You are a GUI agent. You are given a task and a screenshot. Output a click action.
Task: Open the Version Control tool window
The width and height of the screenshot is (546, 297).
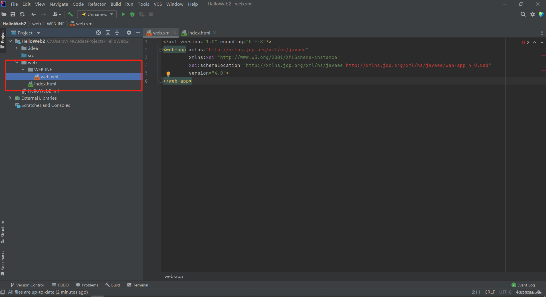point(27,285)
